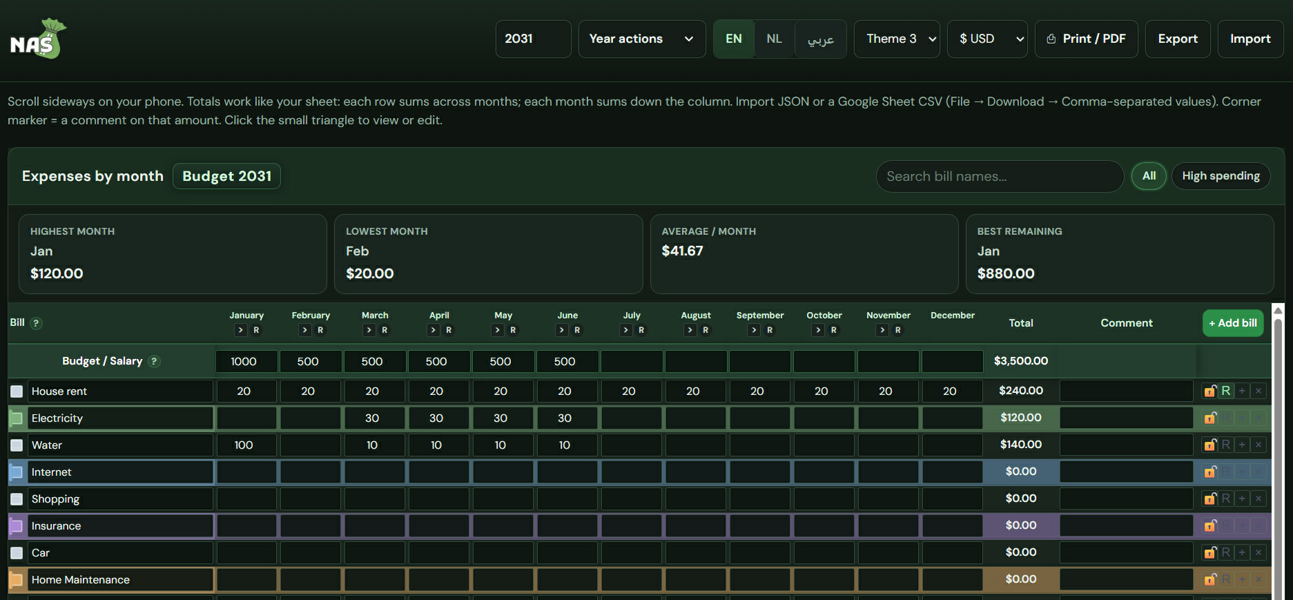Screen dimensions: 1293x600
Task: Tick the Water row checkbox
Action: click(x=17, y=445)
